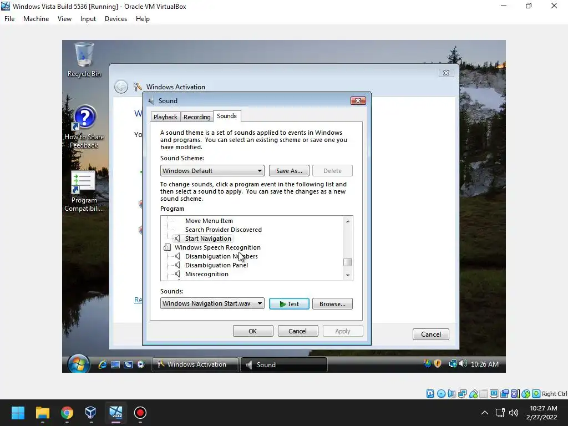Click the Vista clock 10:26 AM
Image resolution: width=568 pixels, height=426 pixels.
pos(485,364)
